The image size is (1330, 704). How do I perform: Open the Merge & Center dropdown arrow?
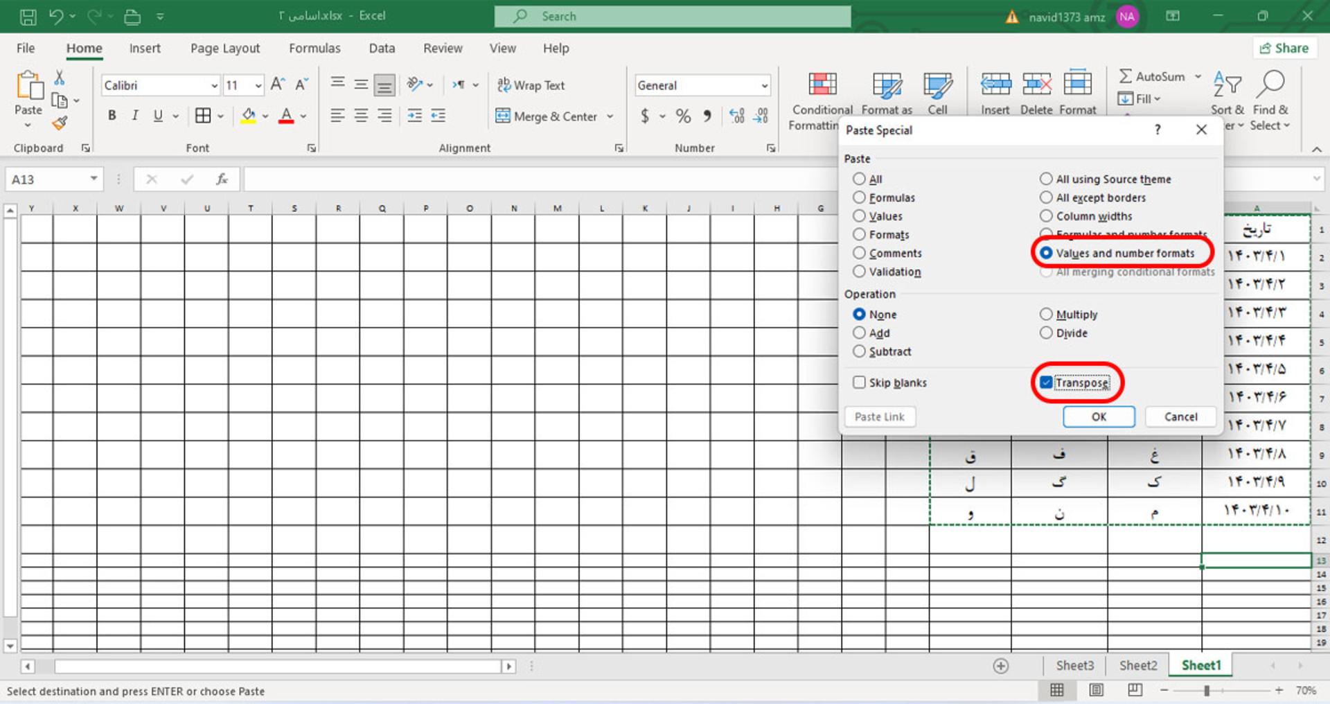610,116
